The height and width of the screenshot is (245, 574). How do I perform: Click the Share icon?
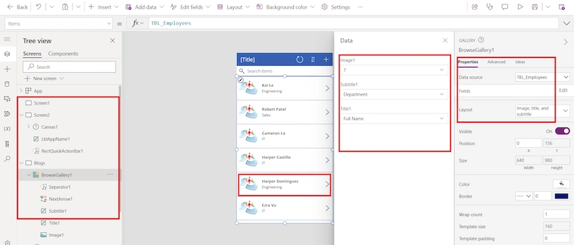[x=475, y=7]
